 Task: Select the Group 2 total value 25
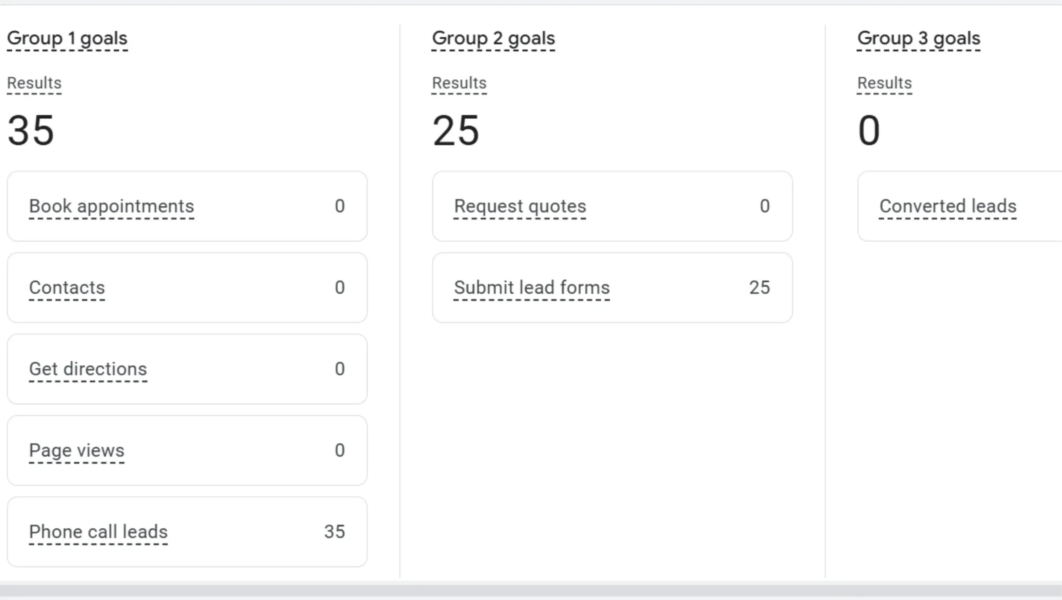coord(456,131)
